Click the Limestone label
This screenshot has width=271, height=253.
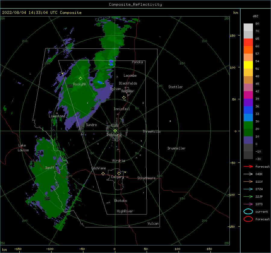point(57,116)
